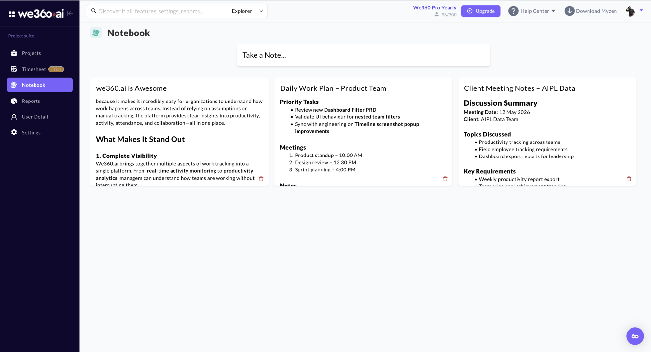The image size is (651, 352).
Task: Open the Explorer dropdown
Action: pyautogui.click(x=246, y=11)
